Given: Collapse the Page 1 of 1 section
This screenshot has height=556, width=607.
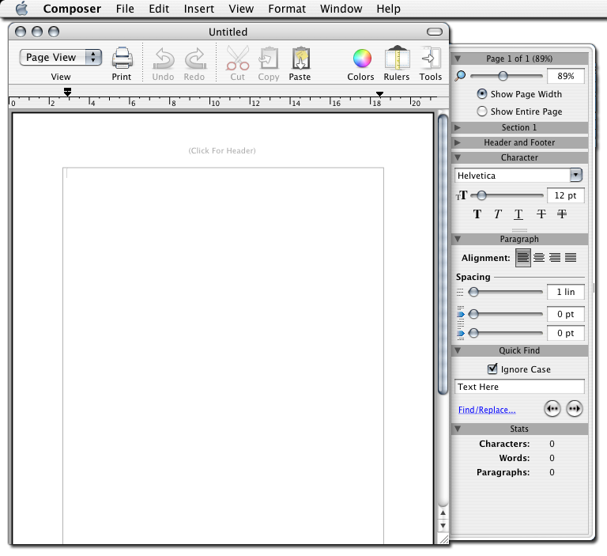Looking at the screenshot, I should [x=458, y=59].
